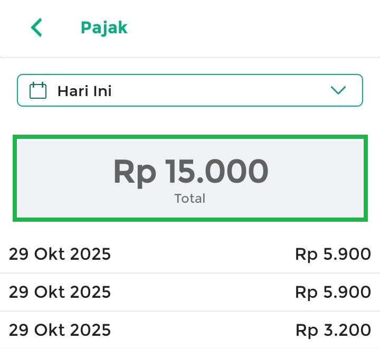Open the first 29 Okt 2025 entry
380x349 pixels.
pyautogui.click(x=60, y=254)
